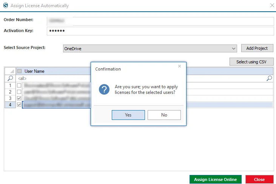The height and width of the screenshot is (184, 276).
Task: Close the Confirmation dialog with its X
Action: (179, 66)
